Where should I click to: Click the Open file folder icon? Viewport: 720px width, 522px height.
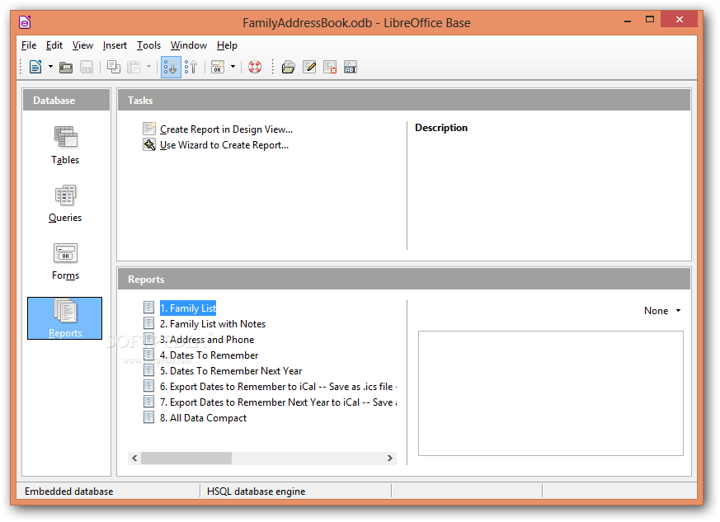66,68
